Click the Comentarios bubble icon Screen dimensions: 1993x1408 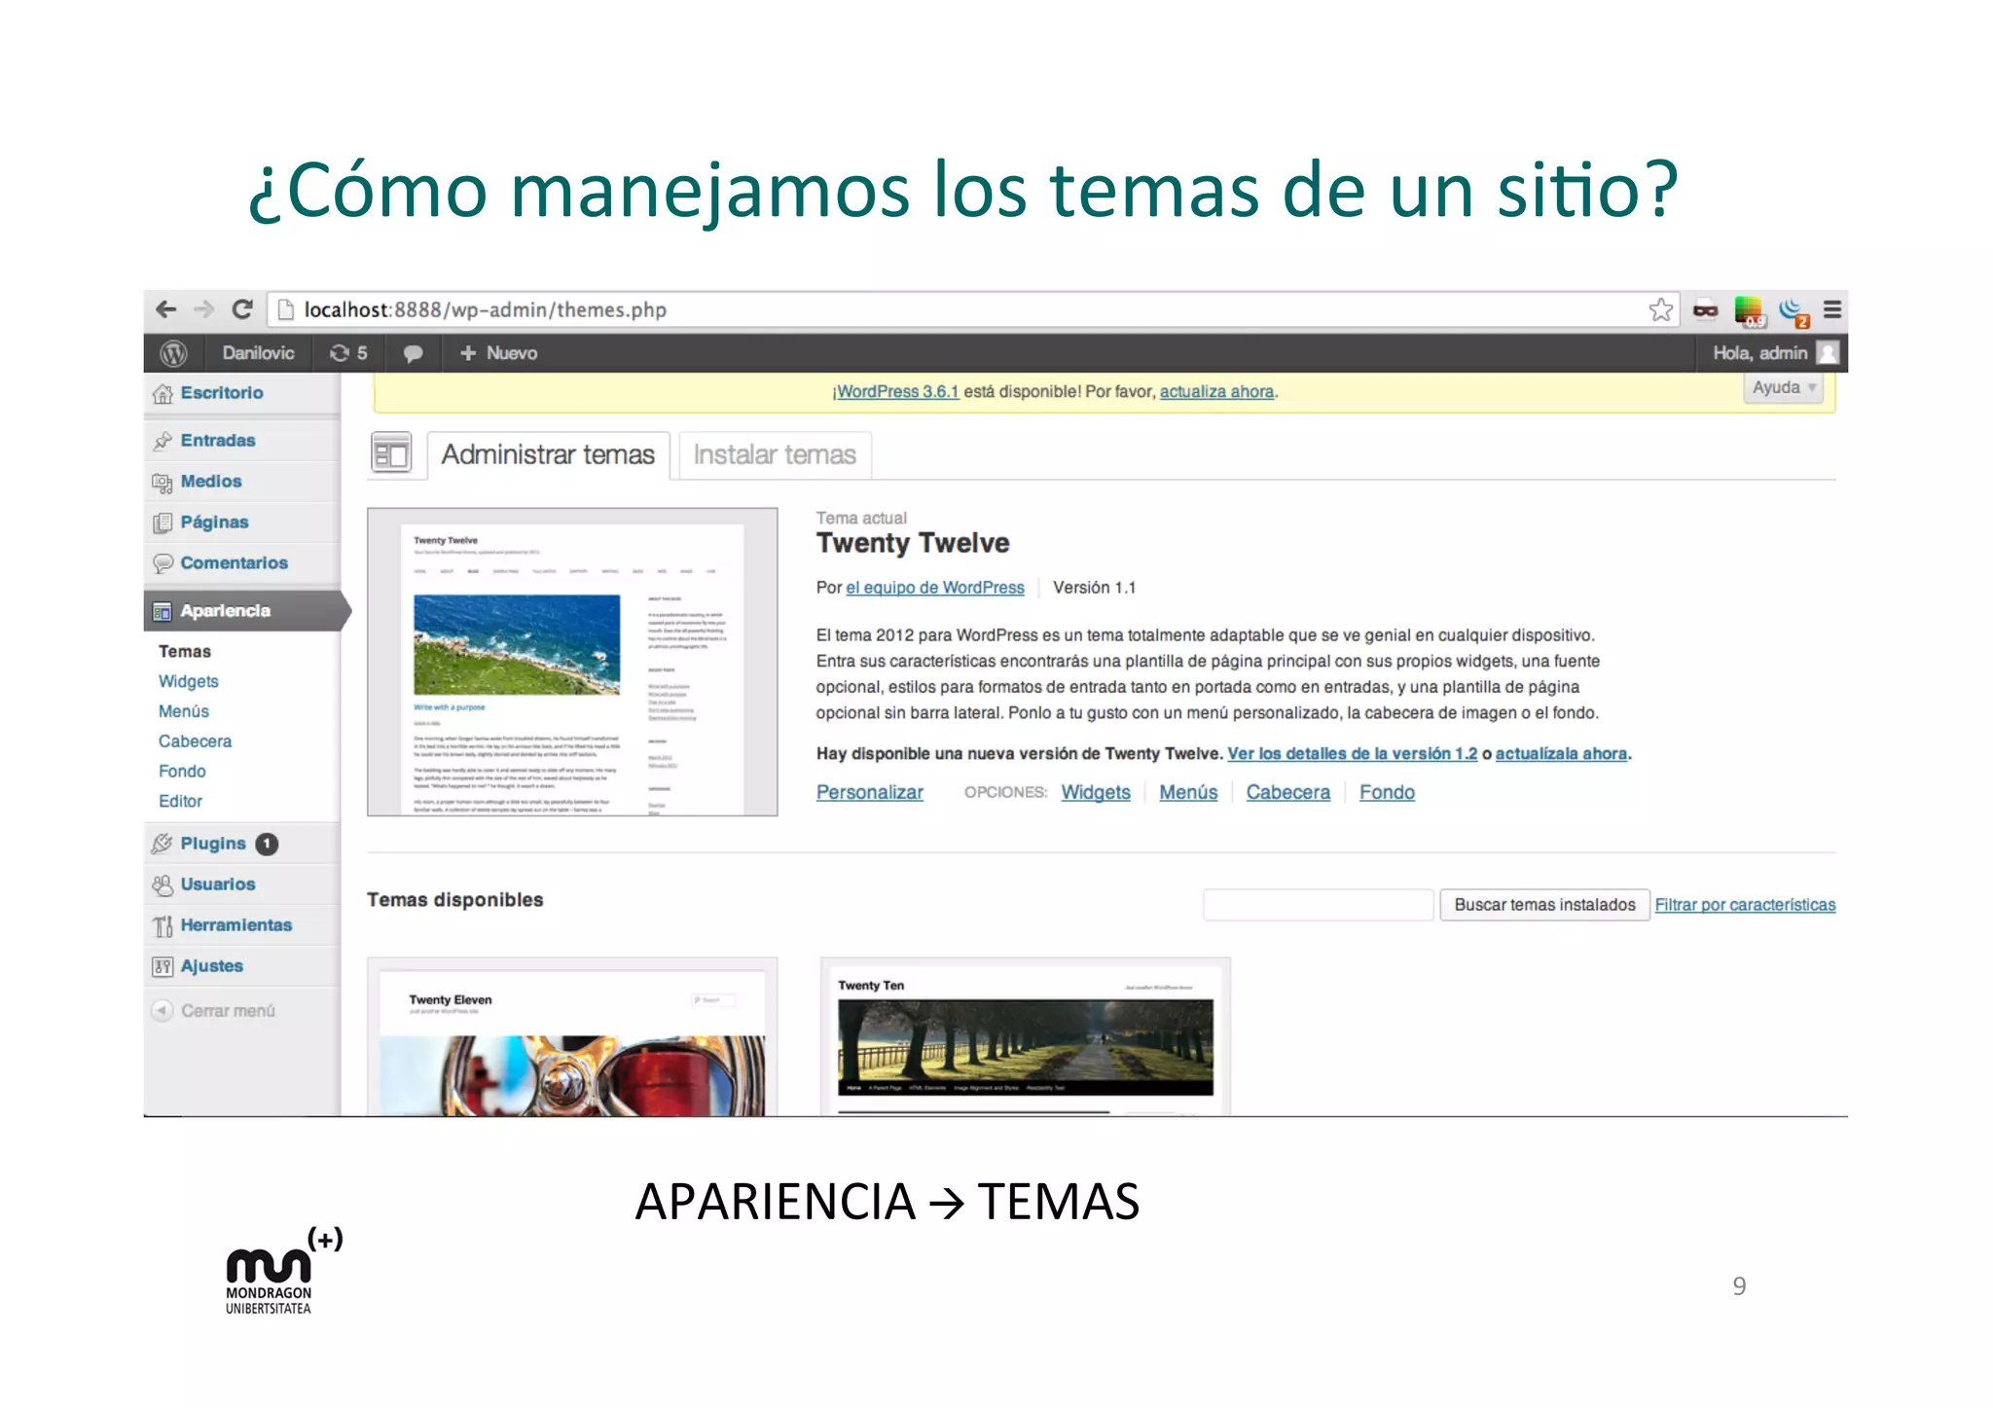(x=163, y=563)
